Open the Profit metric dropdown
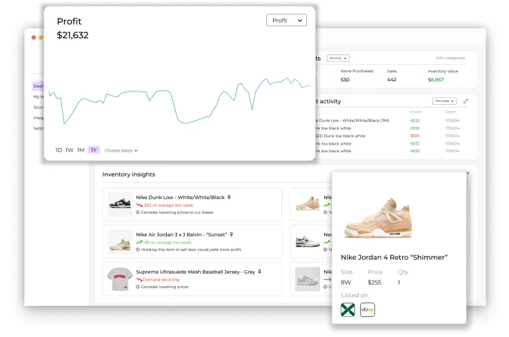Image resolution: width=509 pixels, height=337 pixels. click(286, 21)
